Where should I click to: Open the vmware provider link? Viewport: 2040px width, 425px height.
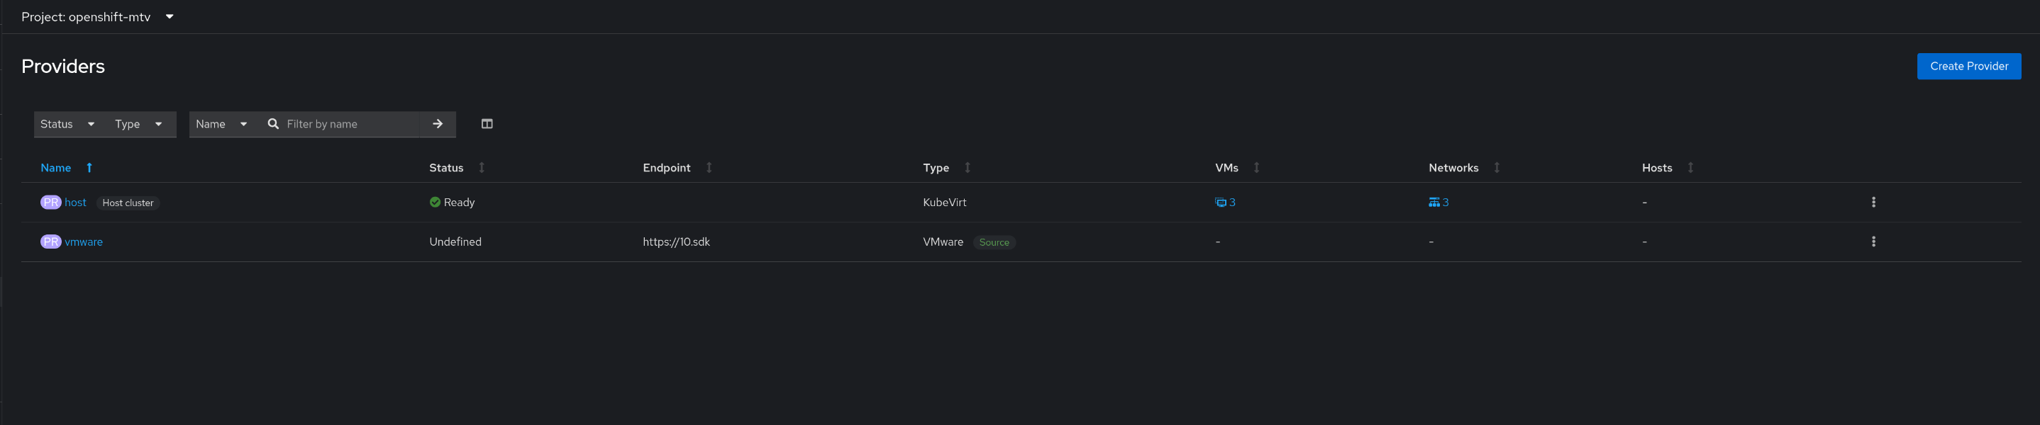(83, 242)
